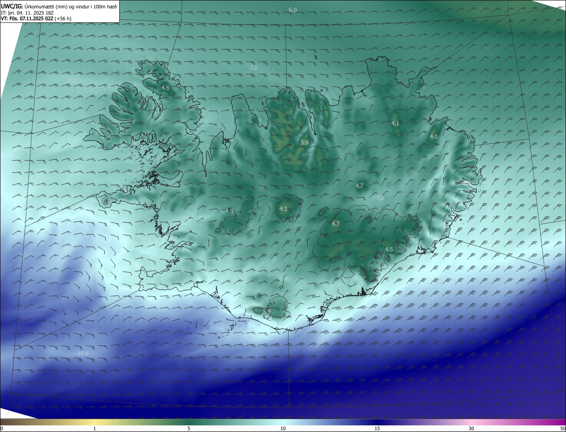Click the 4.5 value on Vatnajökull glacier

click(x=389, y=250)
